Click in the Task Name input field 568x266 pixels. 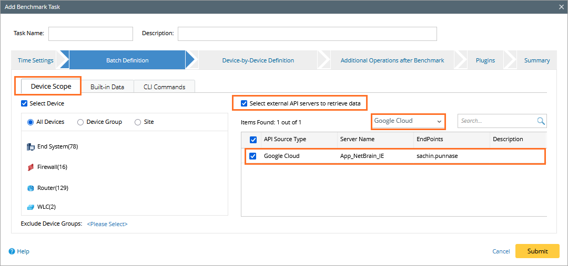tap(90, 34)
